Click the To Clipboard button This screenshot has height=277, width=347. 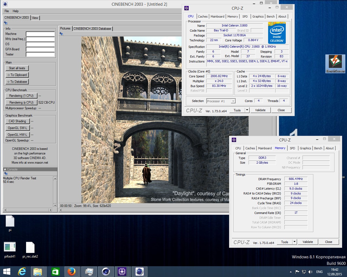point(17,75)
